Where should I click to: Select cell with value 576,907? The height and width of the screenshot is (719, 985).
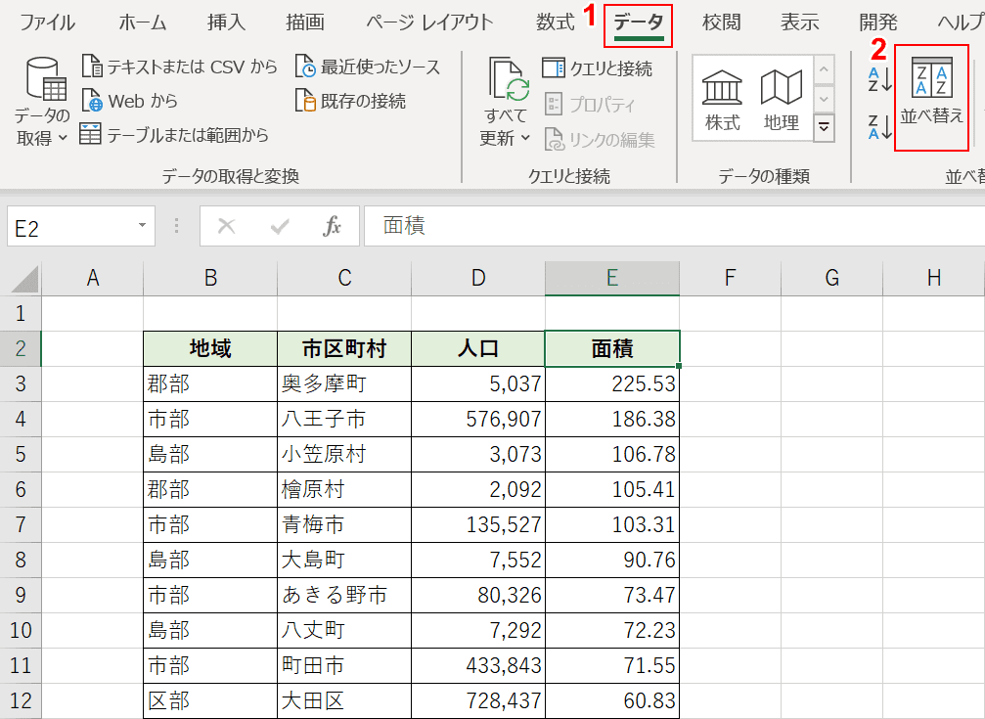pyautogui.click(x=478, y=420)
